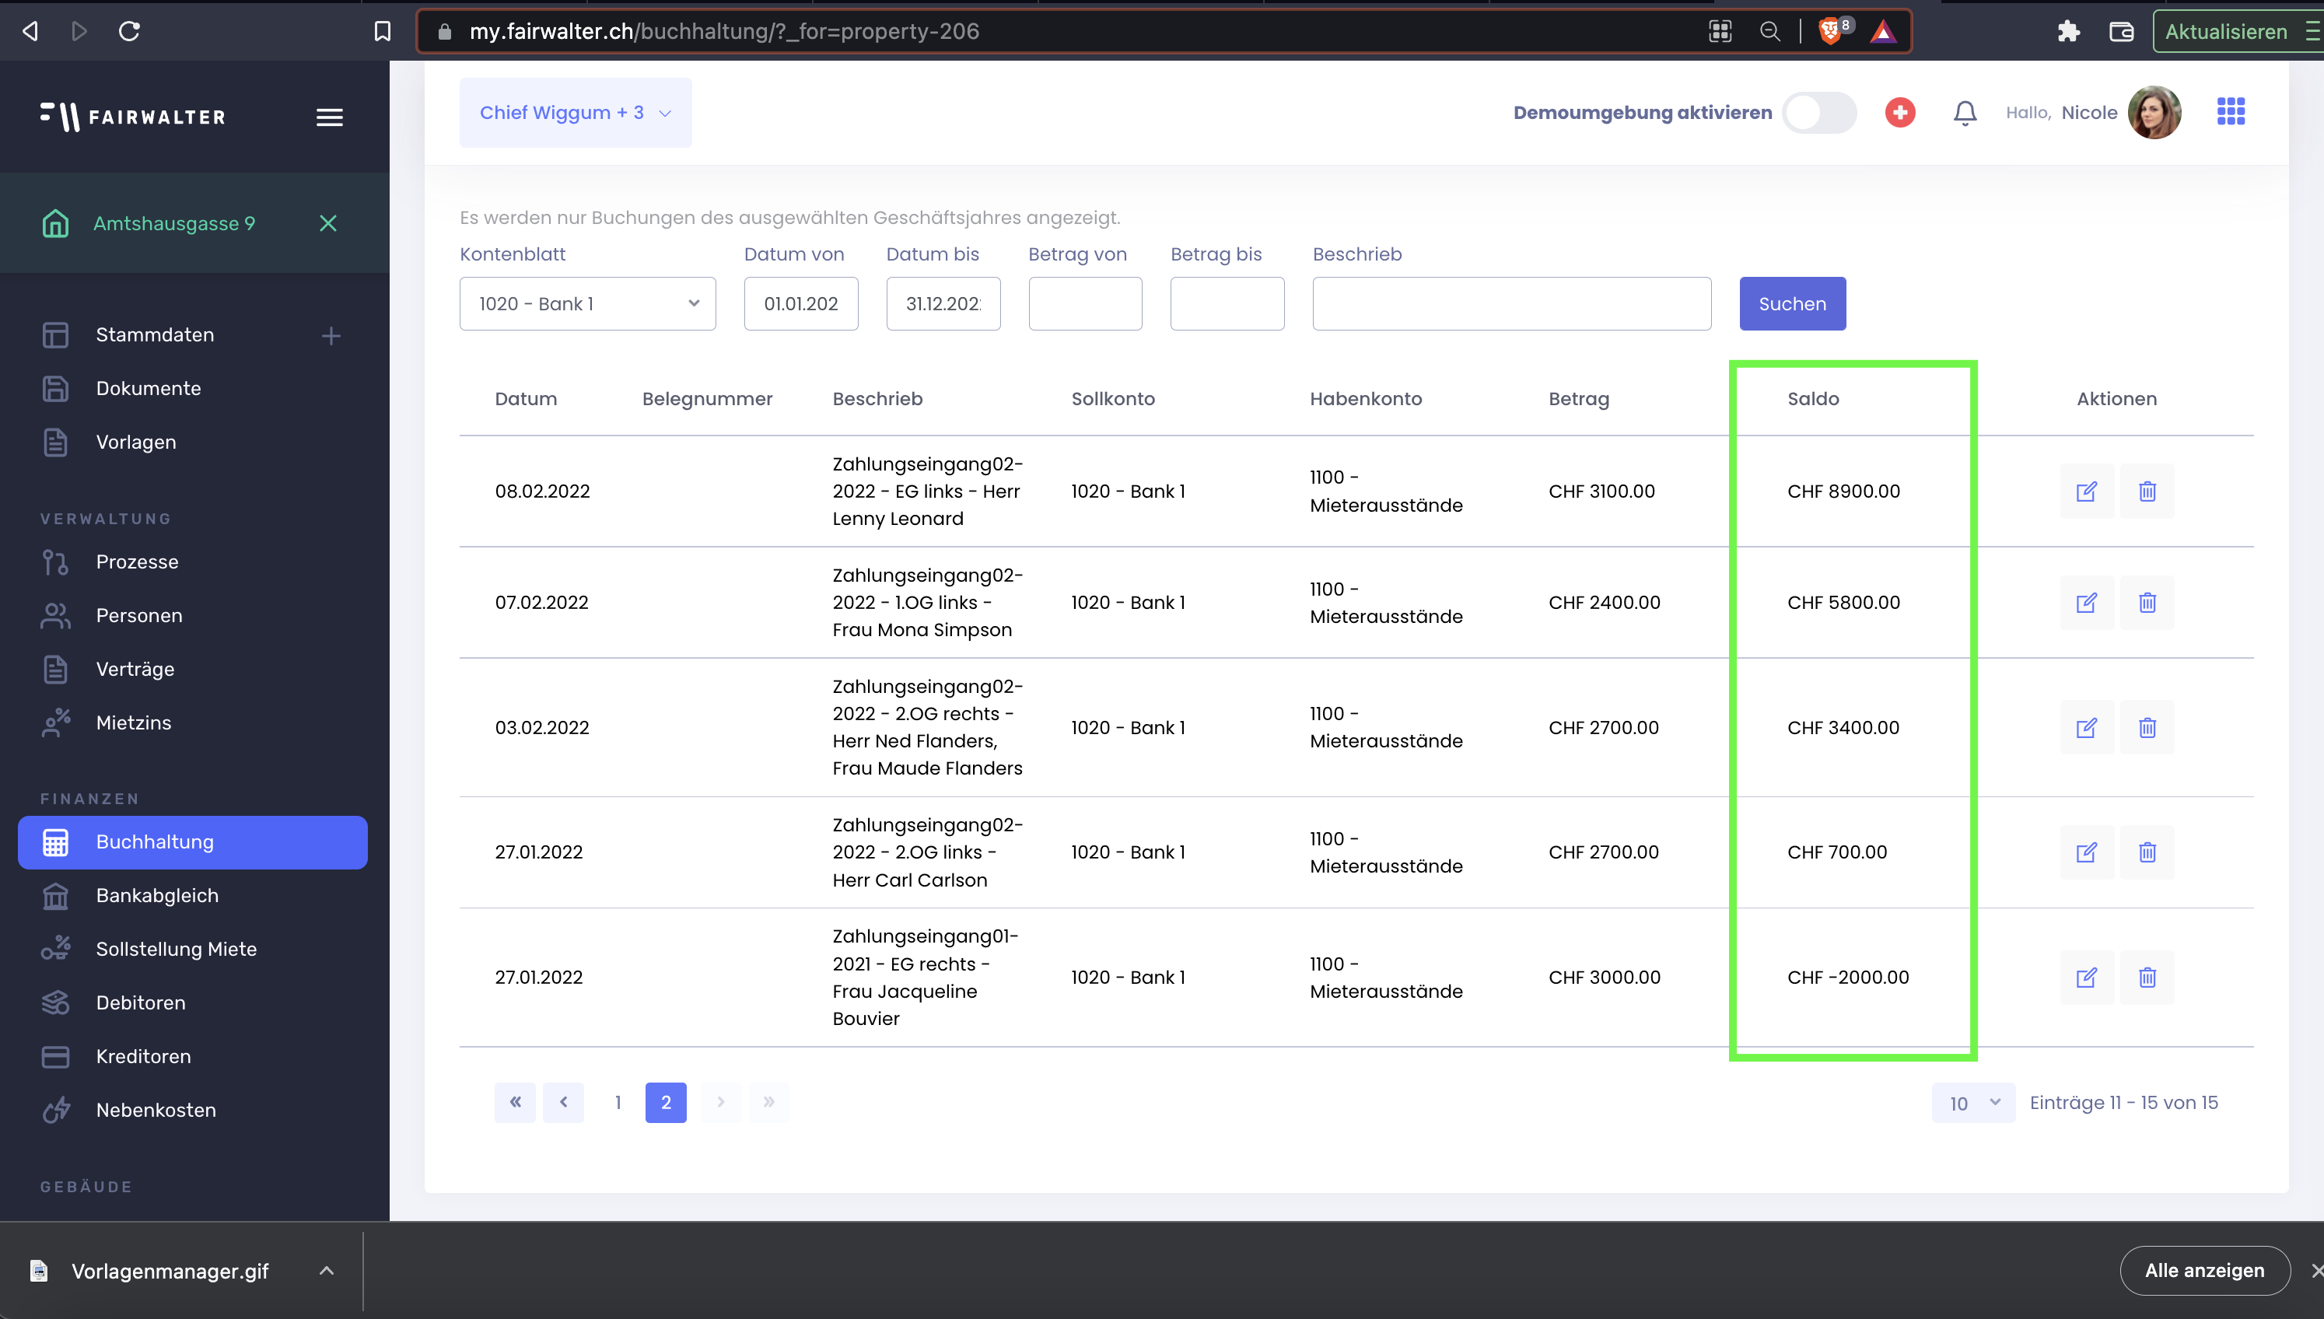Screen dimensions: 2324x1319
Task: Delete the CHF -2000.00 saldo booking
Action: coord(2147,977)
